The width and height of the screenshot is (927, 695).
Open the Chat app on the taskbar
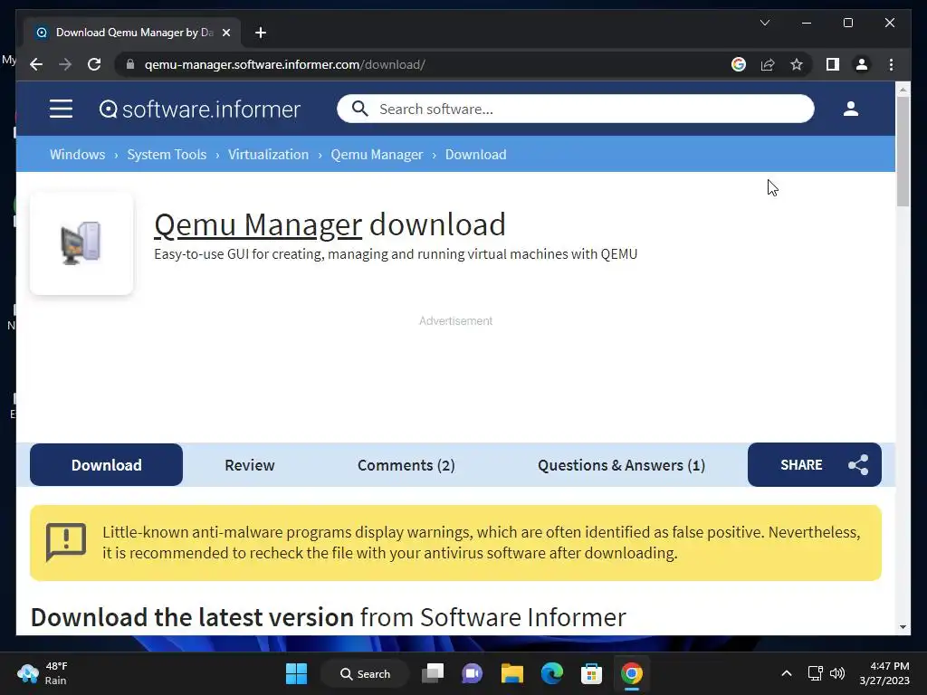[473, 673]
